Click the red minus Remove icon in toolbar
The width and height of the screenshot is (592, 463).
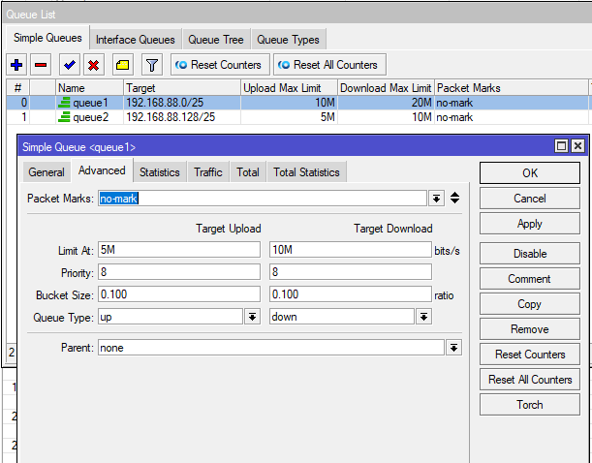pos(41,65)
